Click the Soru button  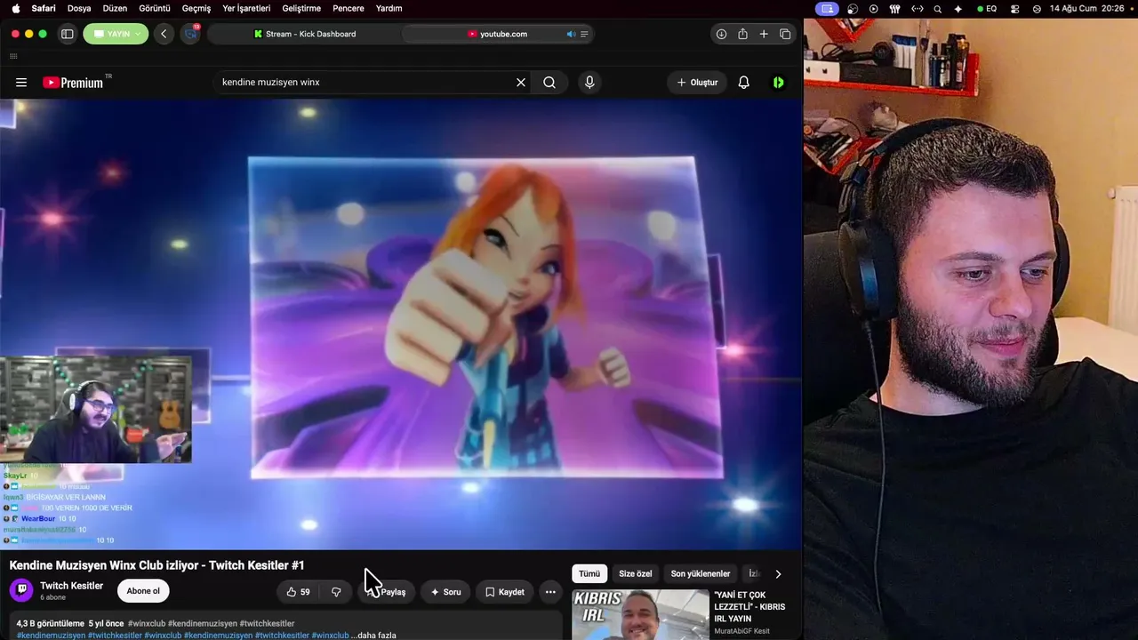pyautogui.click(x=446, y=592)
